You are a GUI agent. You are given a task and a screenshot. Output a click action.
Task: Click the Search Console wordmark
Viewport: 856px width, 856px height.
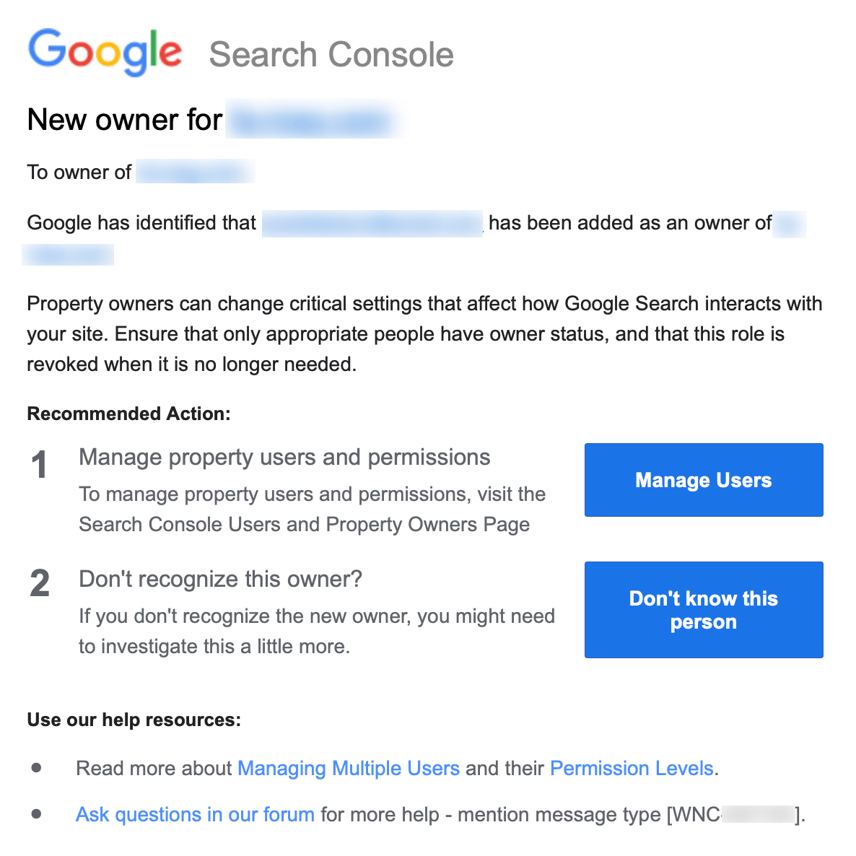[x=331, y=53]
